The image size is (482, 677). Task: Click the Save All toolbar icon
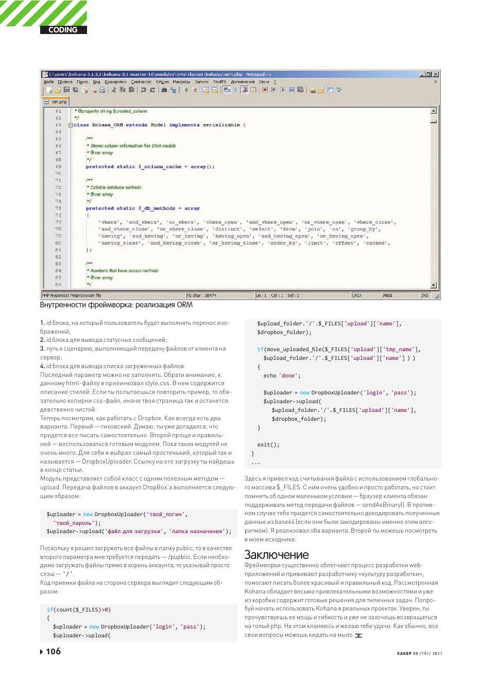pos(76,90)
